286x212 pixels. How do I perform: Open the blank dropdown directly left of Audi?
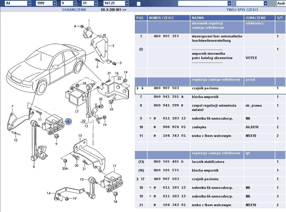pyautogui.click(x=266, y=3)
